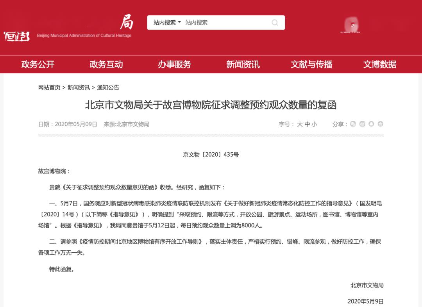Open the 文献与传播 menu
422x307 pixels.
(x=311, y=64)
